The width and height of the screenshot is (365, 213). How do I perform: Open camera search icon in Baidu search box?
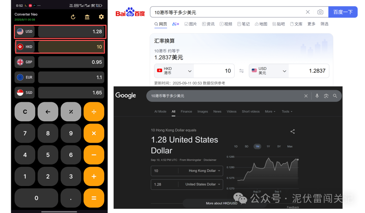click(320, 12)
